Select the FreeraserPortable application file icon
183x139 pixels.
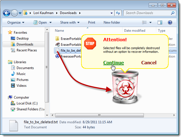pyautogui.click(x=57, y=56)
